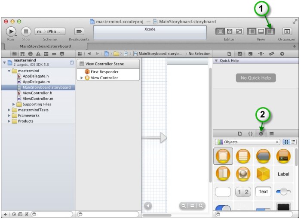This screenshot has height=219, width=301.
Task: Add a new tab with plus button
Action: click(294, 46)
